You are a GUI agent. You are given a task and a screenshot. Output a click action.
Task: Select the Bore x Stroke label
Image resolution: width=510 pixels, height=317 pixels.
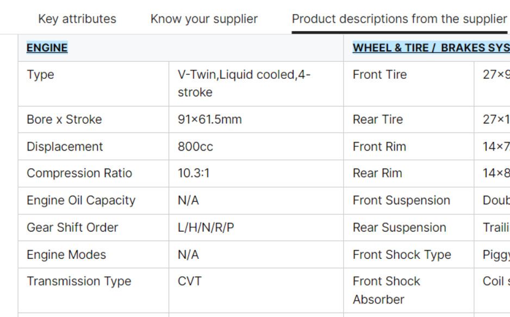pyautogui.click(x=64, y=120)
